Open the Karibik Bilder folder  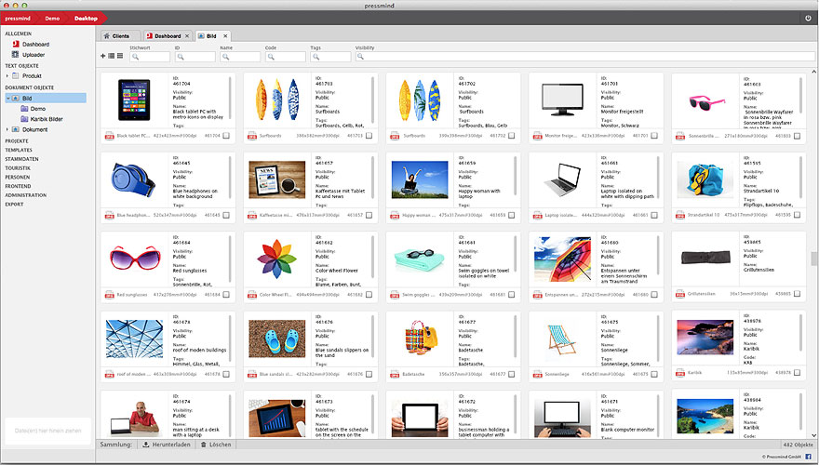[x=48, y=119]
